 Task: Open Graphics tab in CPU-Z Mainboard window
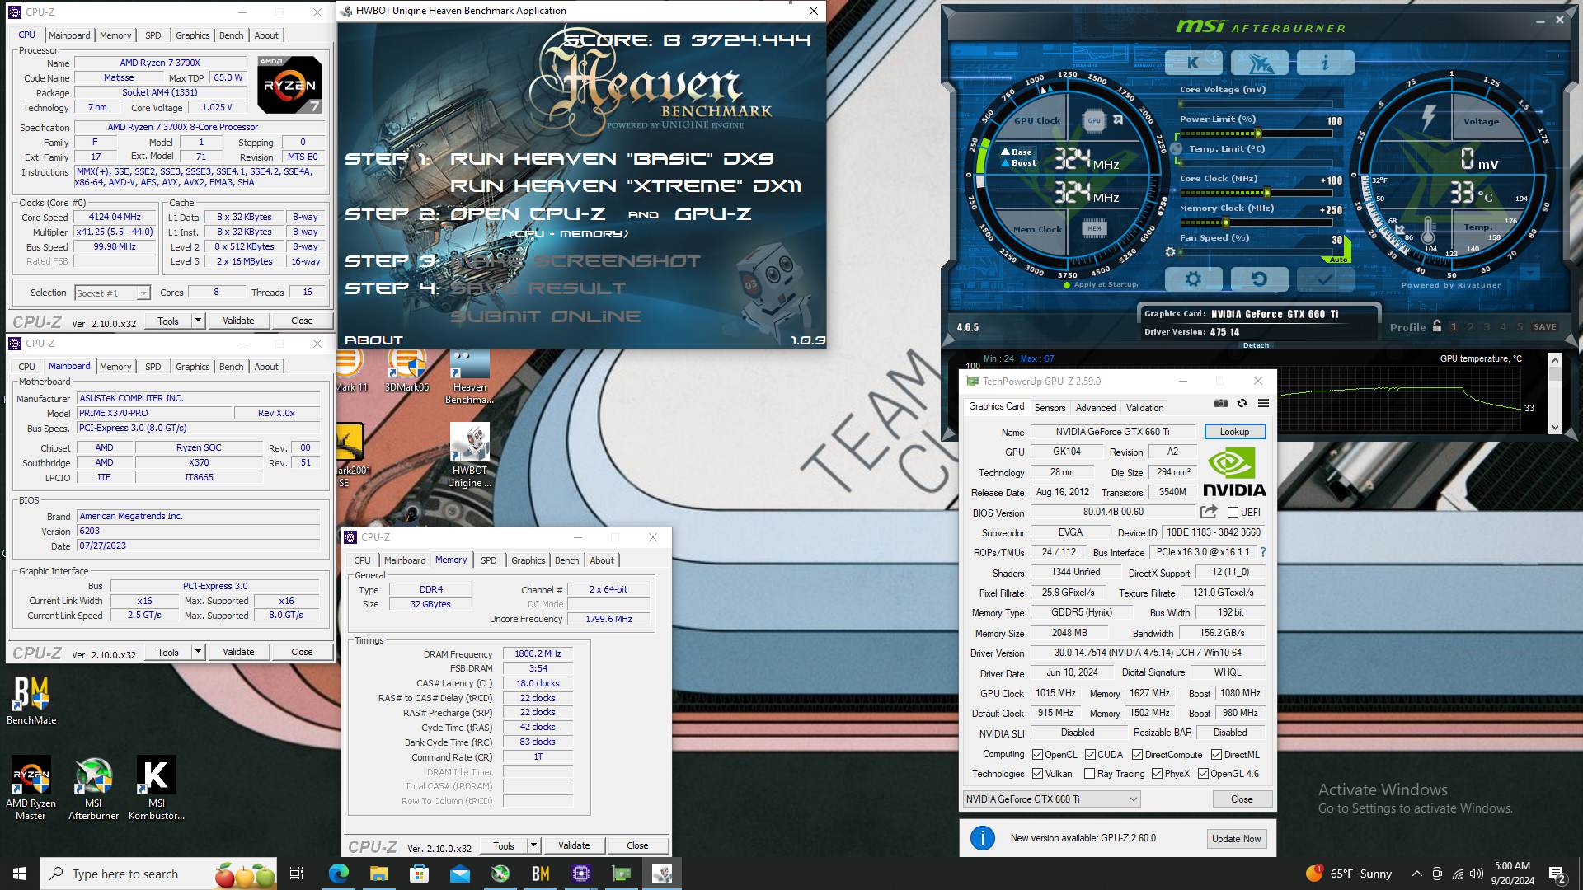click(x=192, y=367)
